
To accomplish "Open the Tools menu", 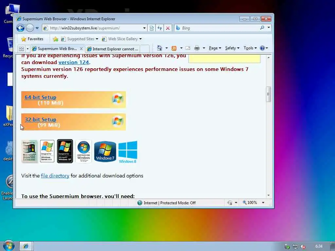I will click(250, 48).
